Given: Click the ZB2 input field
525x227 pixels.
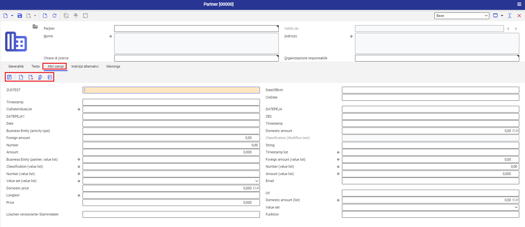Looking at the screenshot, I should pyautogui.click(x=431, y=116).
